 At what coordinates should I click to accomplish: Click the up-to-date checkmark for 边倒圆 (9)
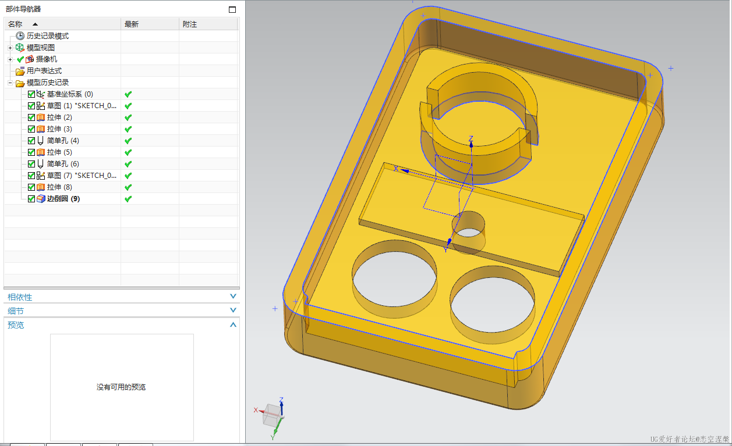(128, 199)
